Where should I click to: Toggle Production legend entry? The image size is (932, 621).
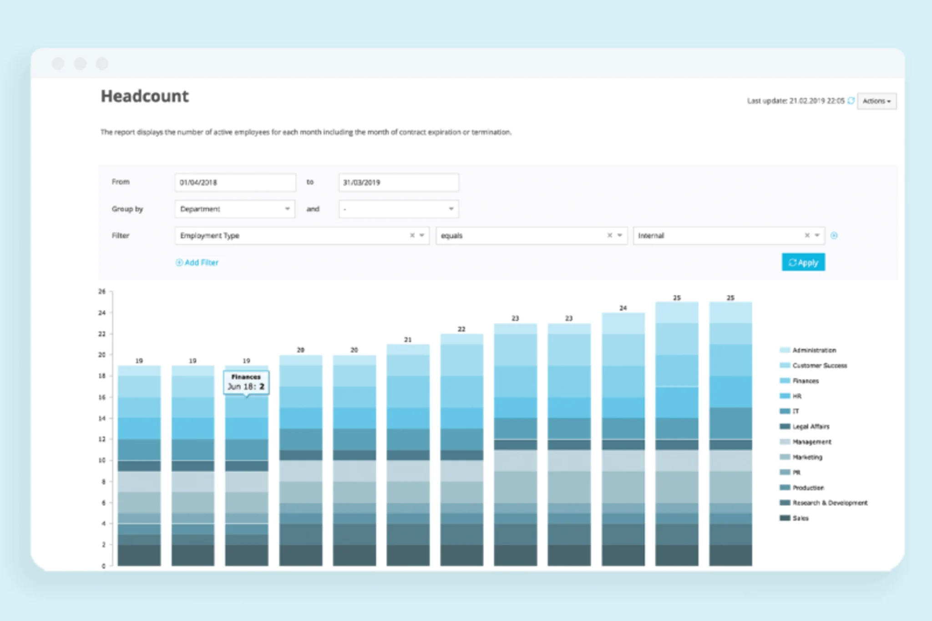(802, 488)
